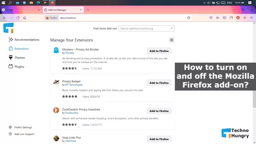Show the sidebars toolbar icon
This screenshot has height=144, width=256.
[x=224, y=18]
